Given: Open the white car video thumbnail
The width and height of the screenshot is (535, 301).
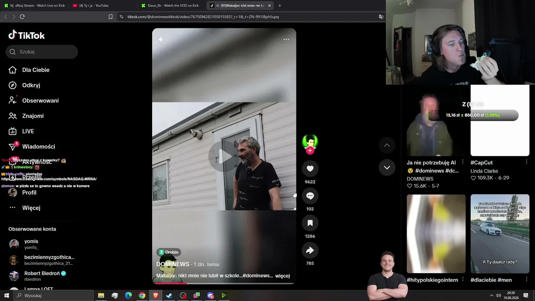Looking at the screenshot, I should 500,234.
